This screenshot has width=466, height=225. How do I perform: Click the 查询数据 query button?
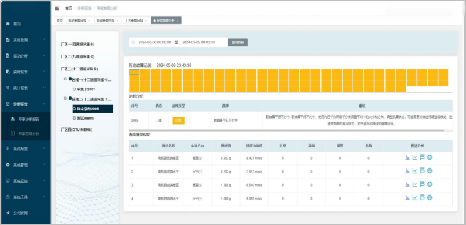[x=238, y=42]
